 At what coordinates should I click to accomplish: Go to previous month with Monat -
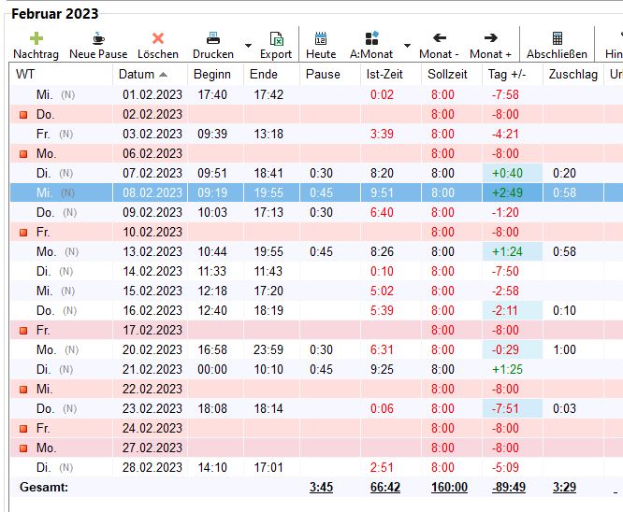[x=439, y=39]
